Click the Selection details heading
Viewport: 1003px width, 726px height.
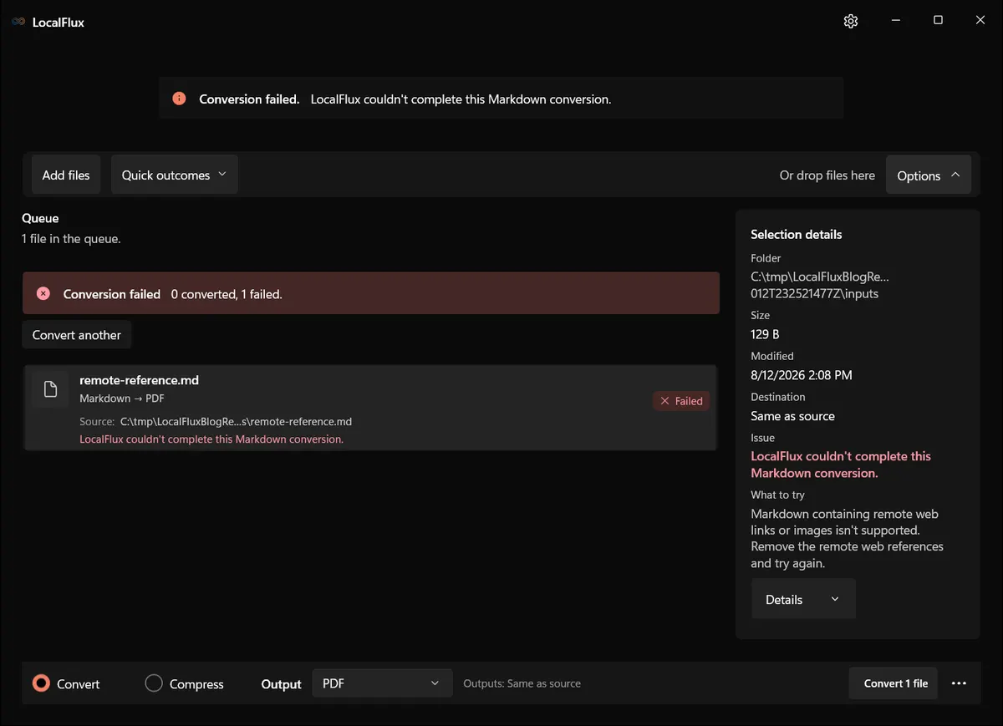pyautogui.click(x=797, y=234)
